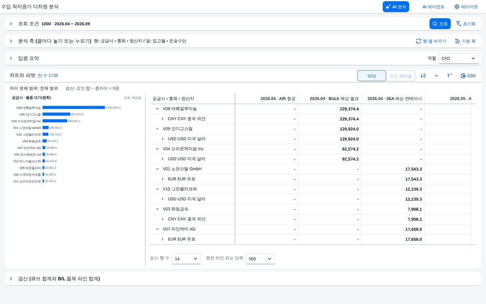This screenshot has height=304, width=486.
Task: Click the AI 분석 button
Action: pos(396,7)
